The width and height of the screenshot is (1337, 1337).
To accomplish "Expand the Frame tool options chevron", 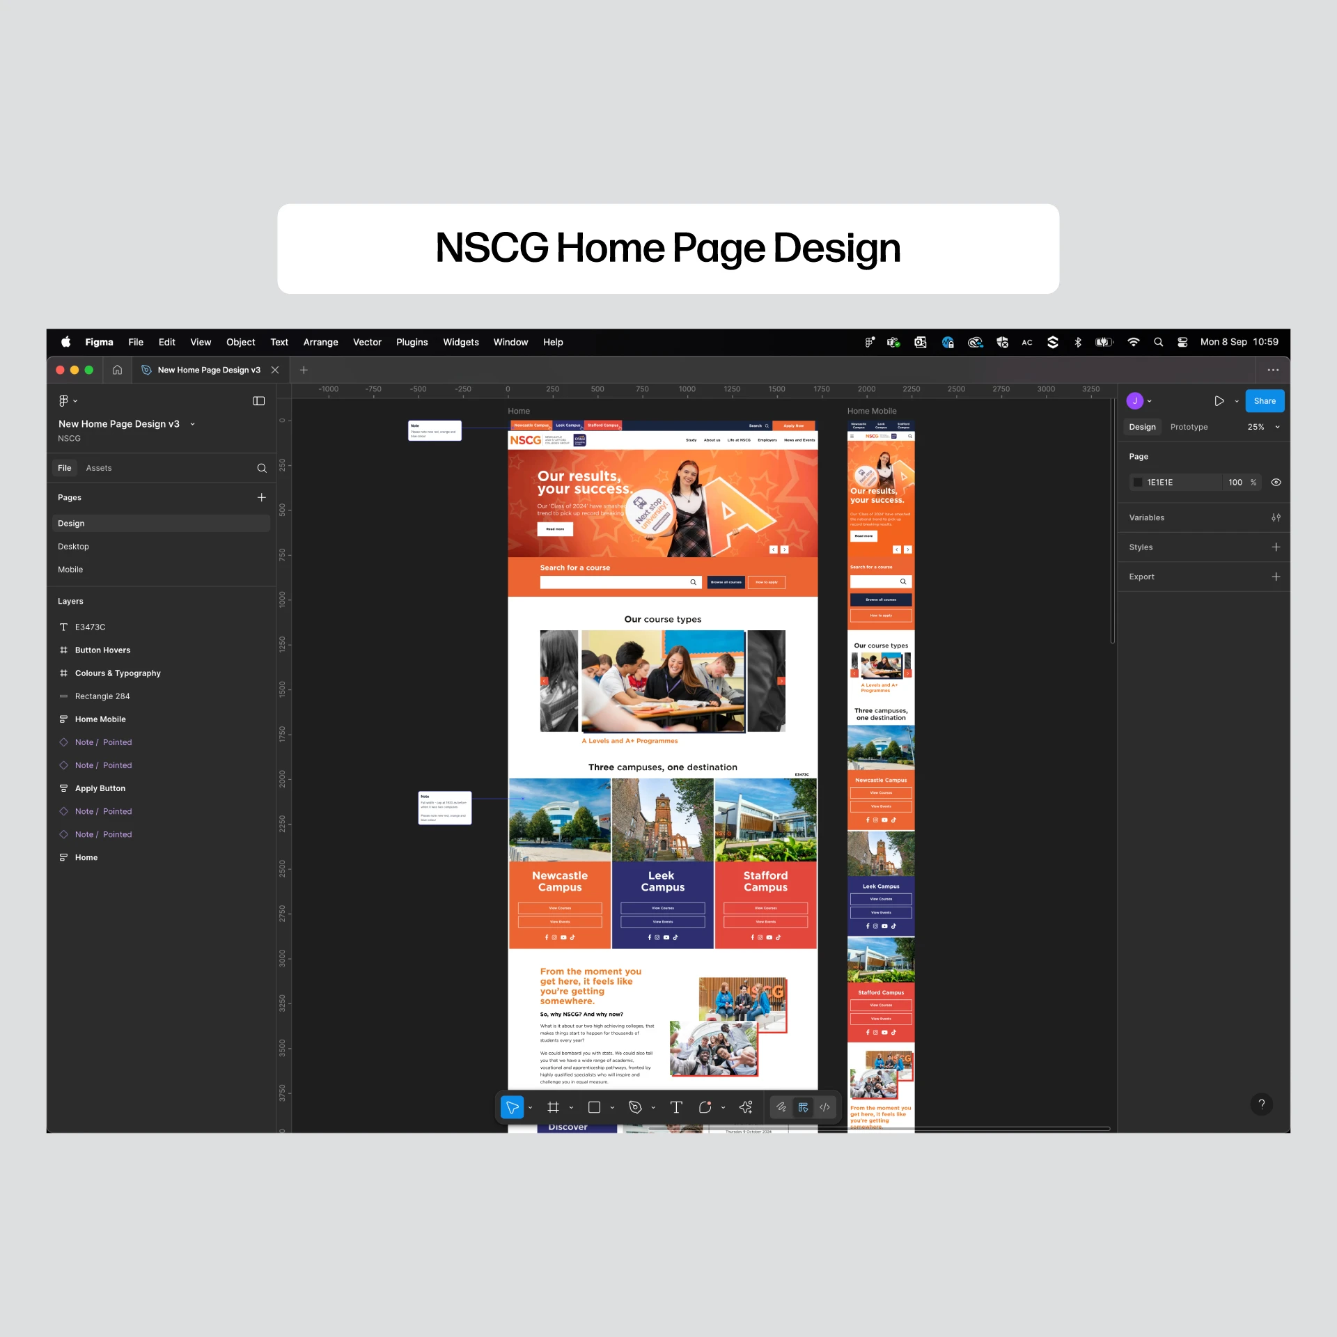I will tap(572, 1108).
